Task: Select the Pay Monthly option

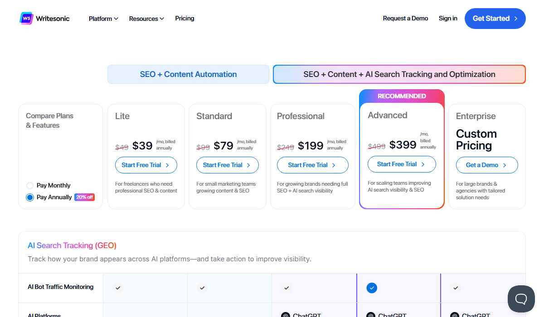Action: pos(30,186)
